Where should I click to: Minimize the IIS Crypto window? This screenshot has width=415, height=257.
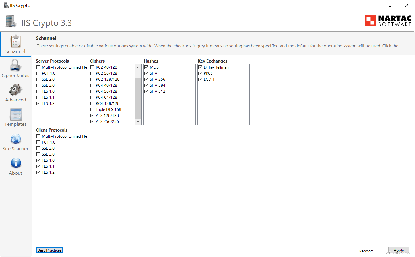point(374,5)
